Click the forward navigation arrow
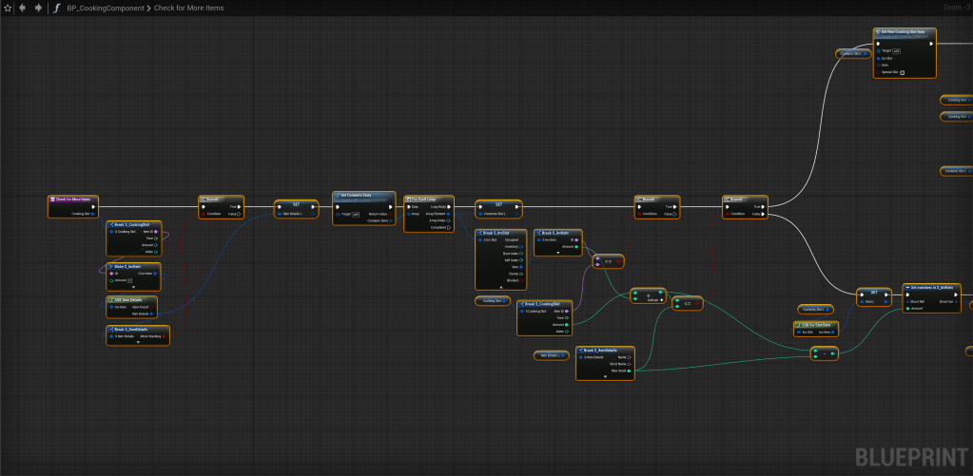 coord(38,8)
